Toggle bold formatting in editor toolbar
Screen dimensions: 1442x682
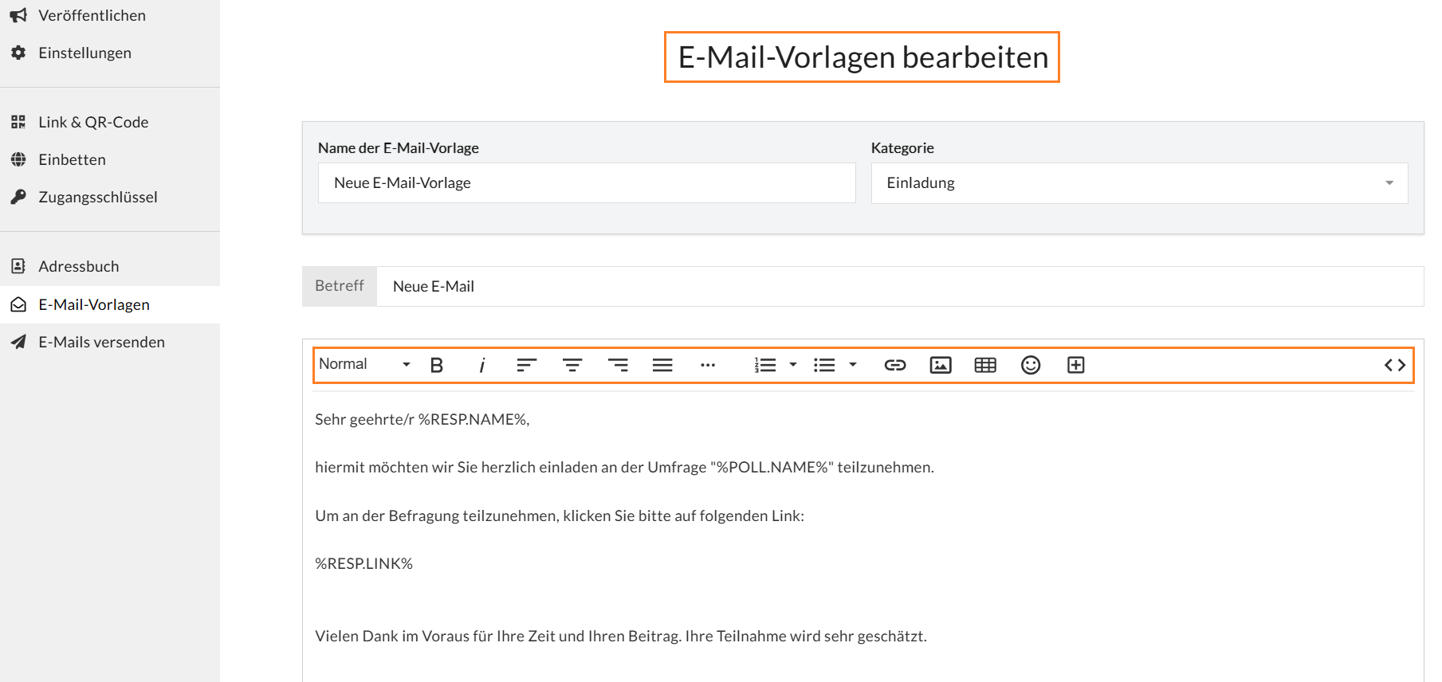point(437,365)
